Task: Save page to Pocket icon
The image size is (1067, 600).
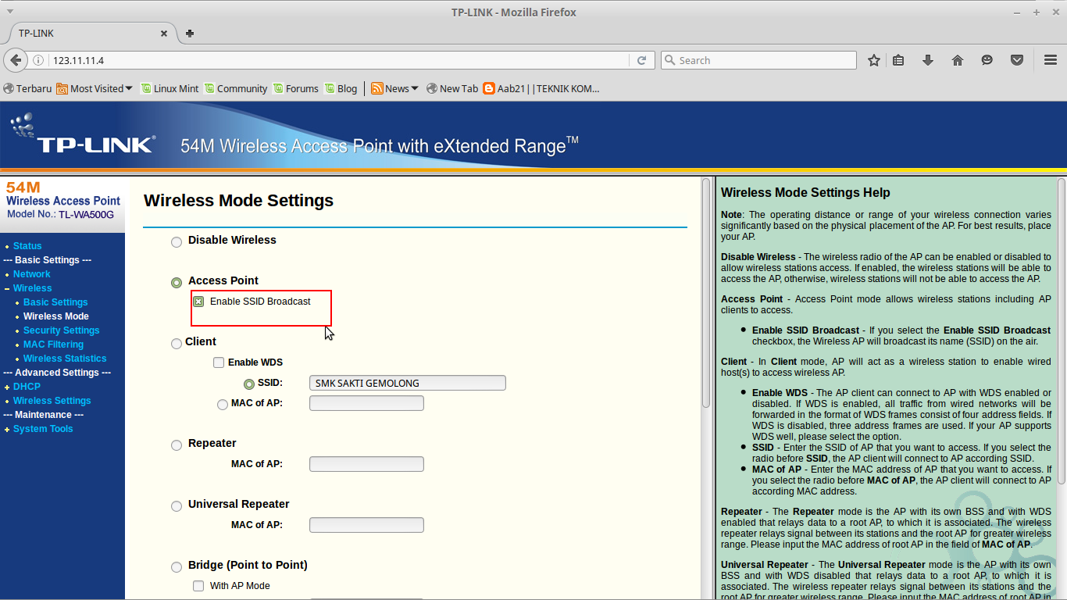Action: [1017, 60]
